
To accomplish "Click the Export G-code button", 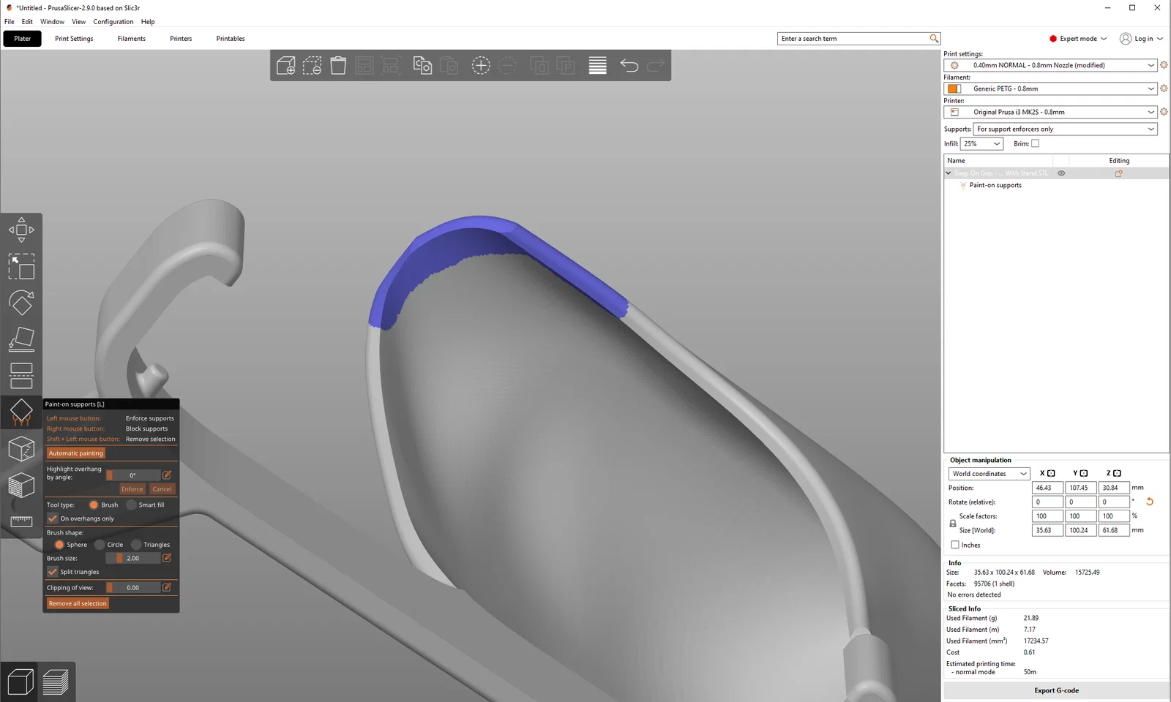I will (1056, 690).
